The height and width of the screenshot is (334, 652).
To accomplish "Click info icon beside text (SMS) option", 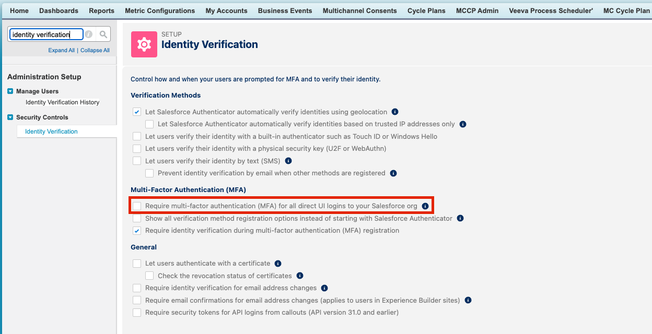I will coord(288,161).
